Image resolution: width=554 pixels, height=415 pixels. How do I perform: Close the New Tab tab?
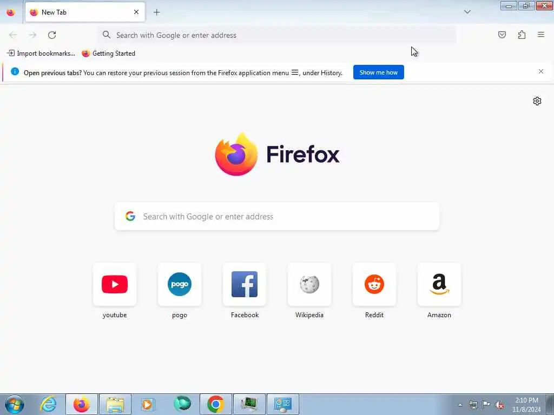click(136, 12)
